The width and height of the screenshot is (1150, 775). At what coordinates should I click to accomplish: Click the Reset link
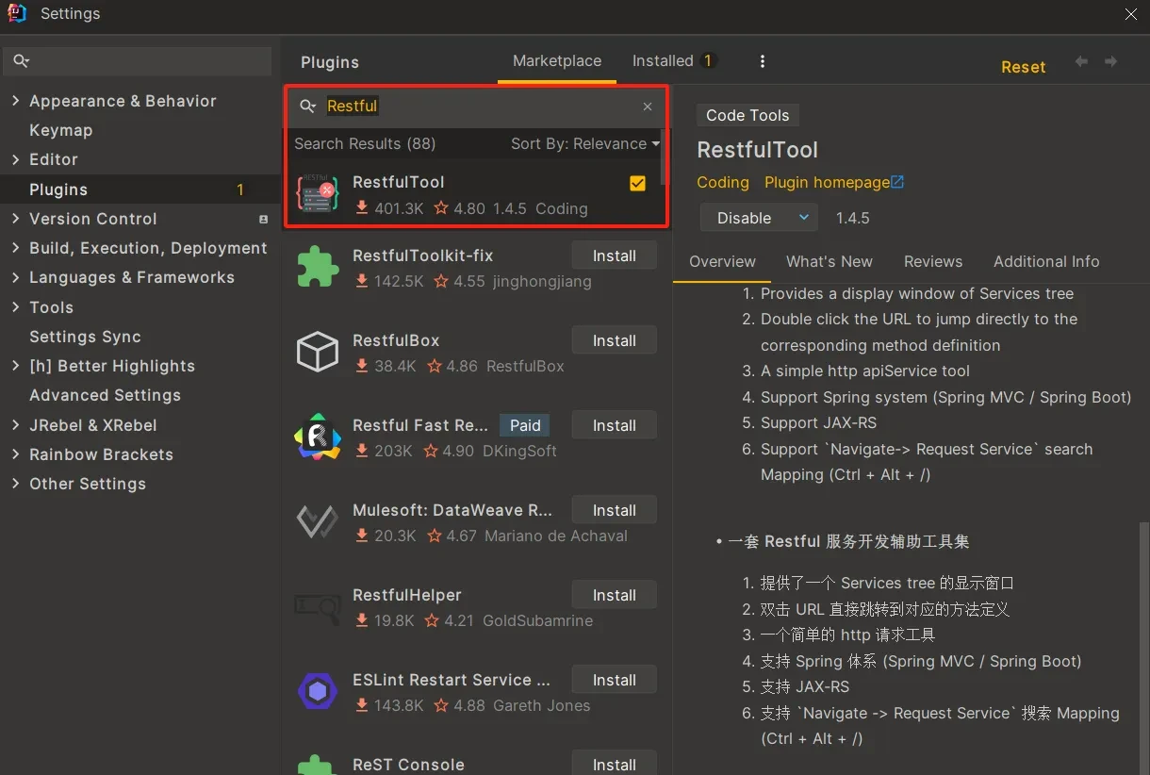coord(1024,67)
